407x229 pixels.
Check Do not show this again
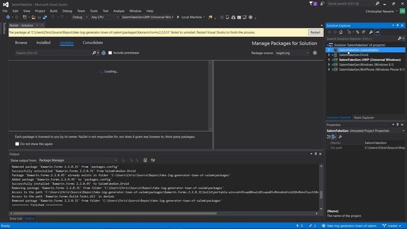click(17, 144)
